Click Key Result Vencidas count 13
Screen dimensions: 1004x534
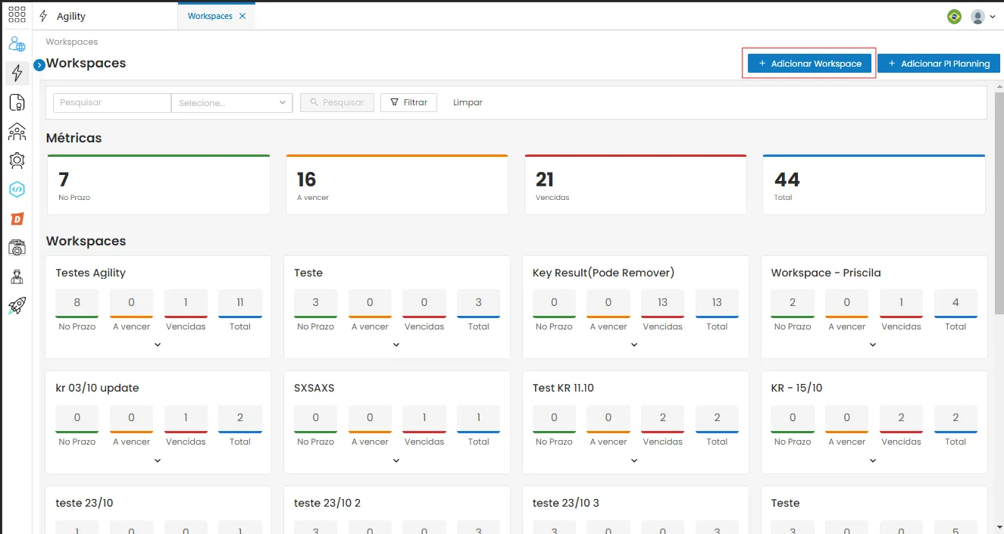coord(663,303)
